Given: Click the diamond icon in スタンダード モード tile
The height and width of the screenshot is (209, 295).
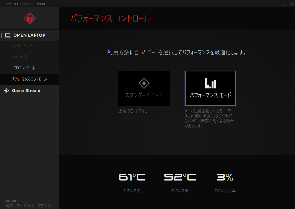Looking at the screenshot, I should 144,83.
